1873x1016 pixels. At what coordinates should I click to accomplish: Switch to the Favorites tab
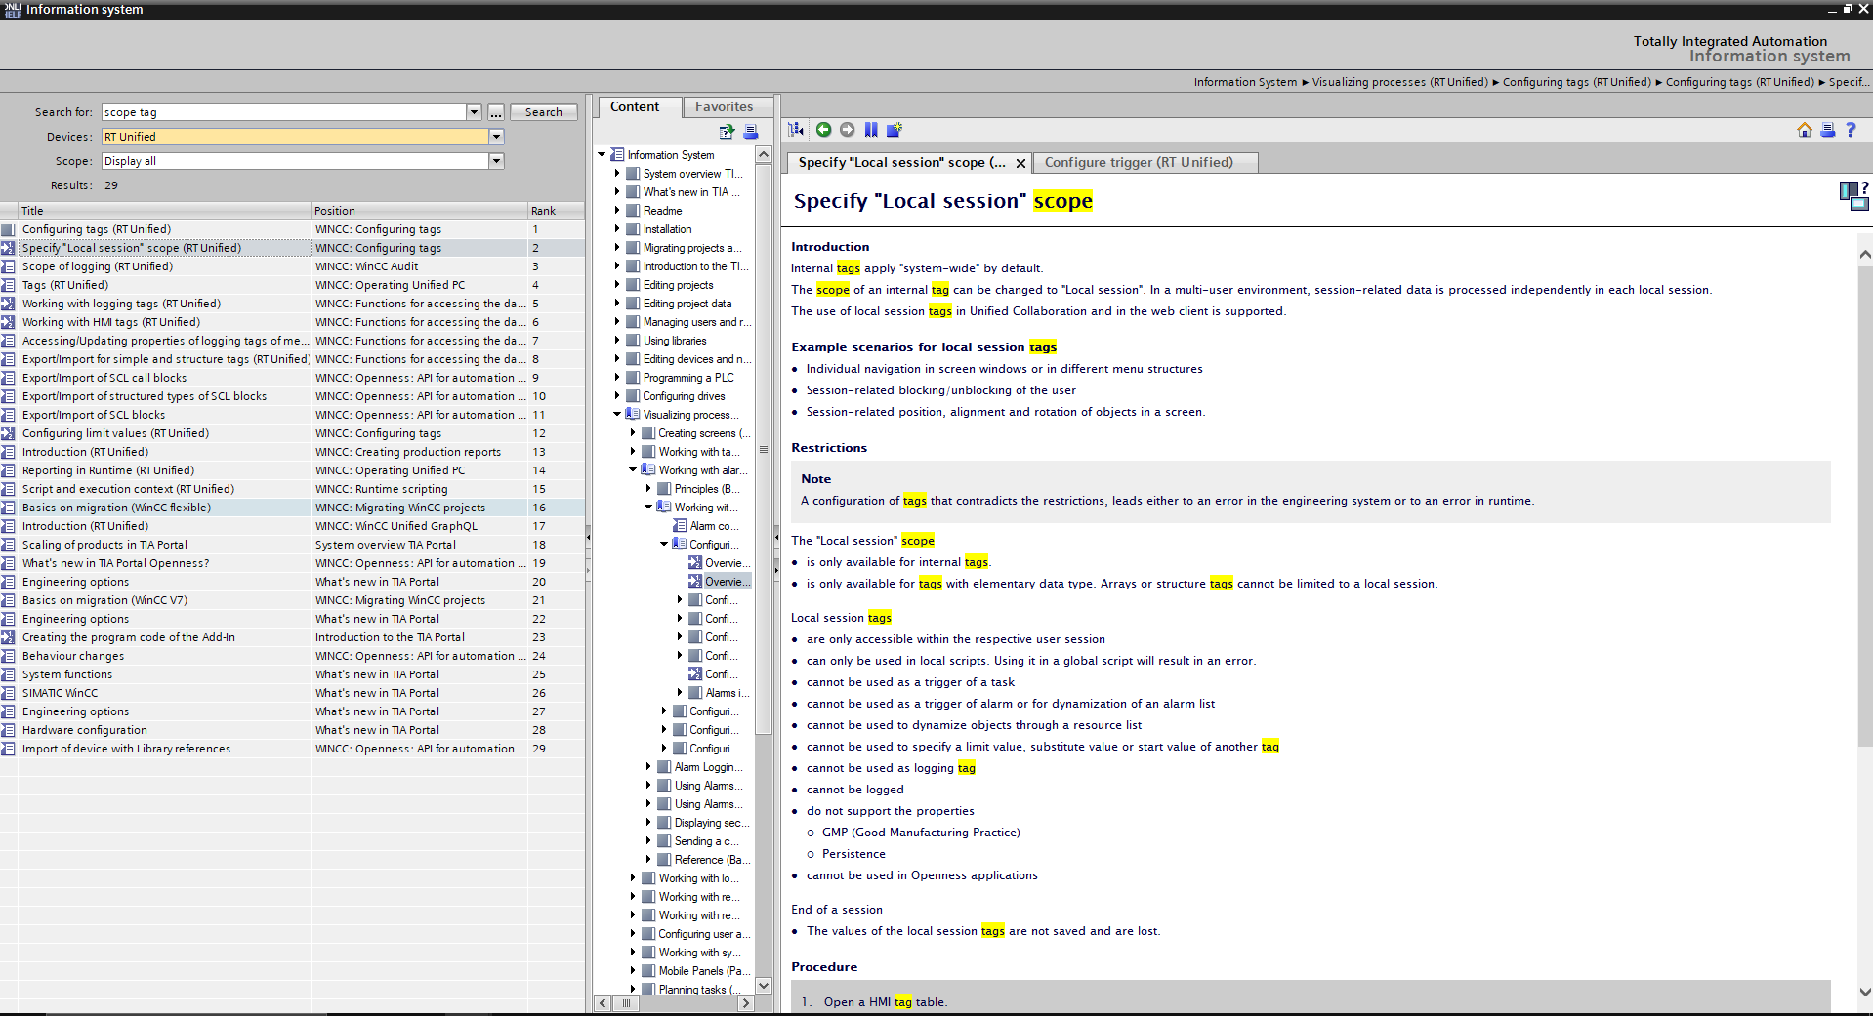click(724, 107)
